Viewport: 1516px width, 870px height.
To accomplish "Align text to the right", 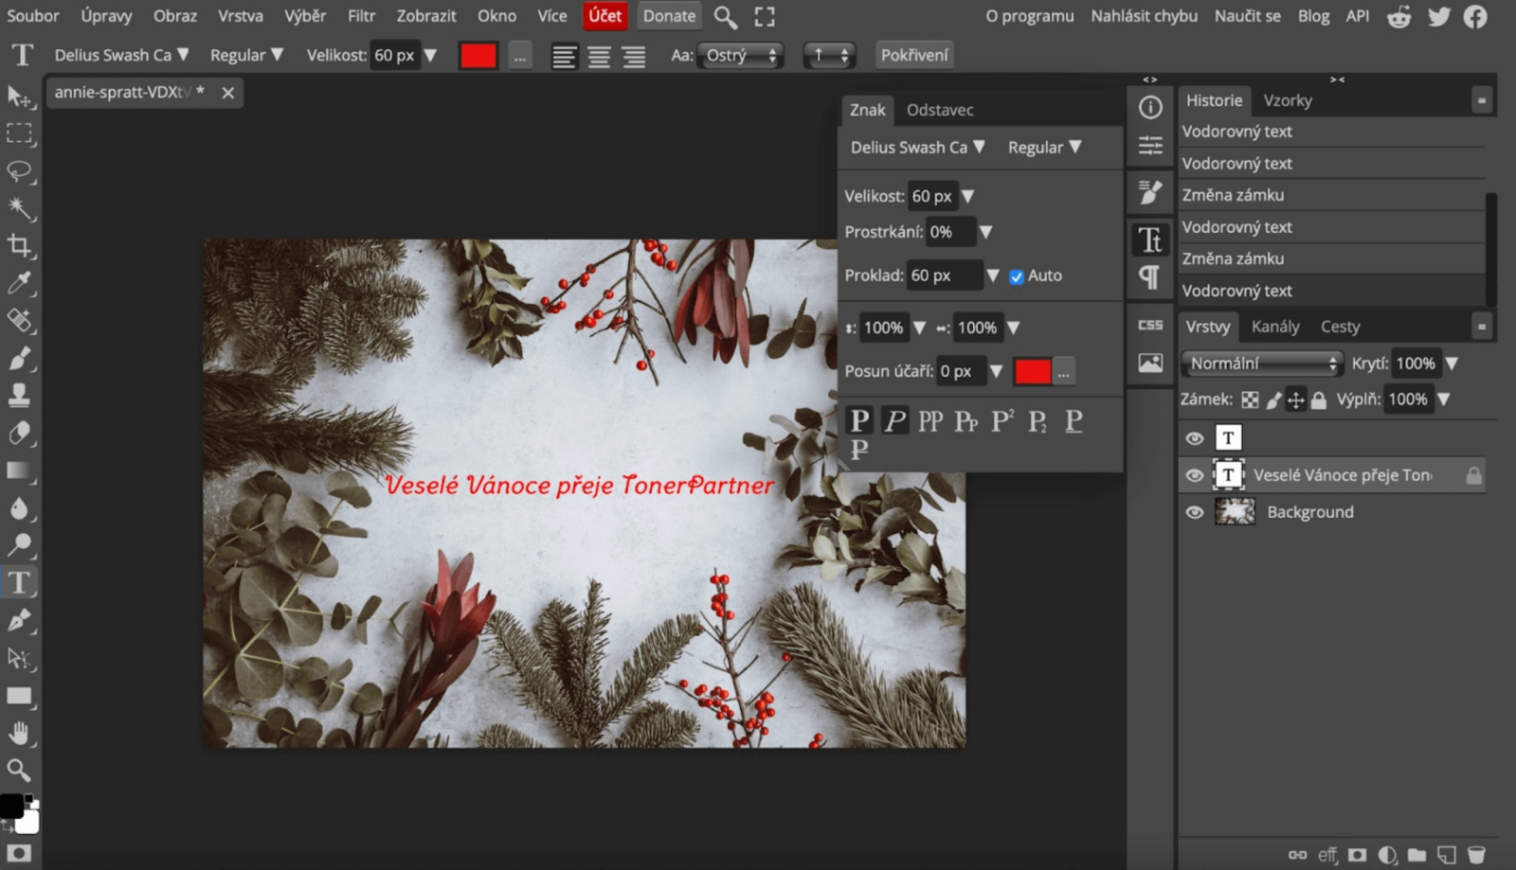I will (x=634, y=57).
